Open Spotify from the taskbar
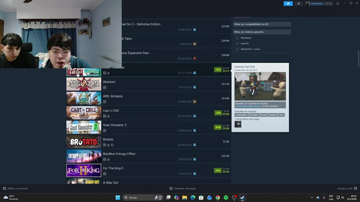The image size is (360, 202). (x=226, y=198)
